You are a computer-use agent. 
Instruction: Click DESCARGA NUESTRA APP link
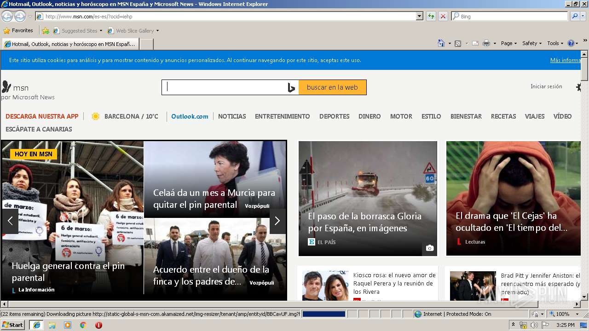42,116
